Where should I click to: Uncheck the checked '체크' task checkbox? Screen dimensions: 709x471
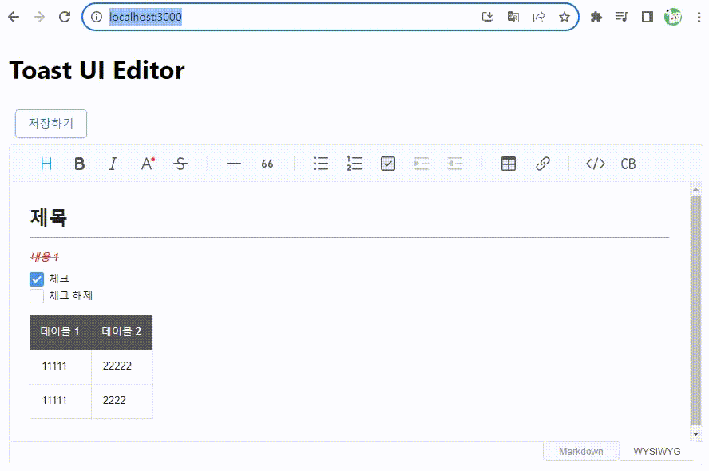[x=37, y=279]
